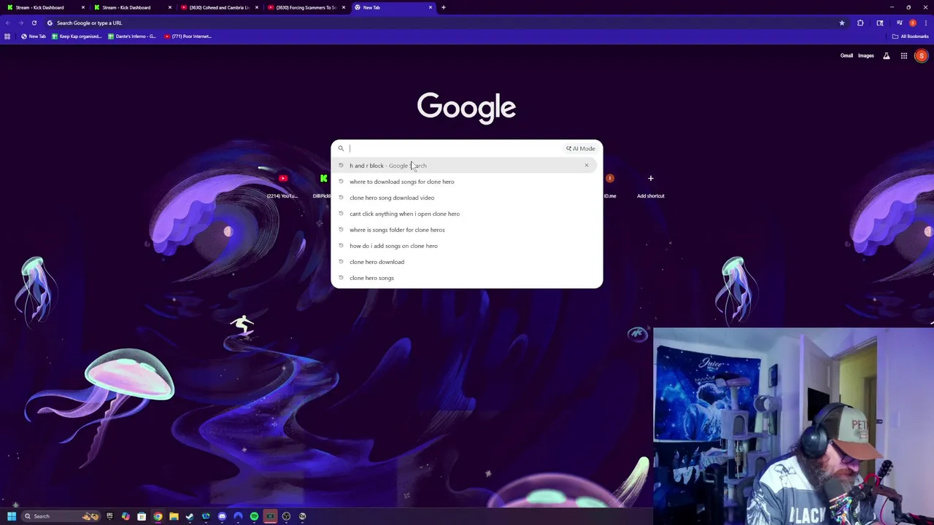Switch to AI Mode in search box

(x=581, y=149)
